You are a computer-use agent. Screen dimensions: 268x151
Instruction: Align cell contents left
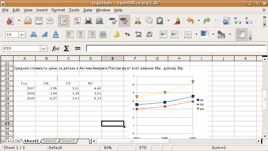tap(70, 35)
